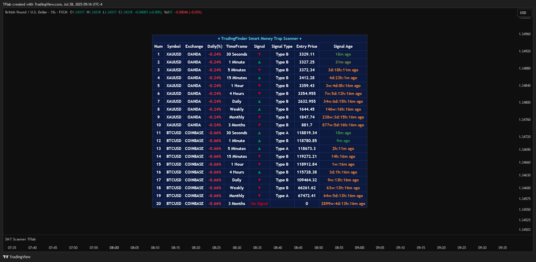Click the down signal arrow for XAUUSD 4 Hours

pos(259,93)
